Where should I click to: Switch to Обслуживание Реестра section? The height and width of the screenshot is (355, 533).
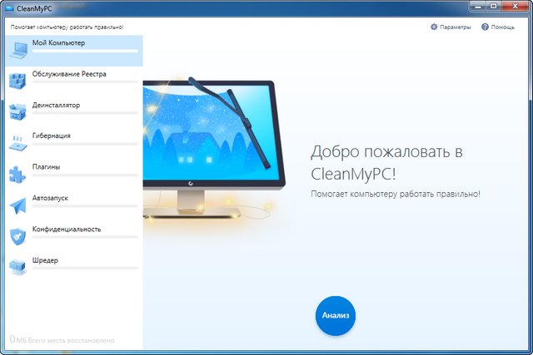click(74, 81)
